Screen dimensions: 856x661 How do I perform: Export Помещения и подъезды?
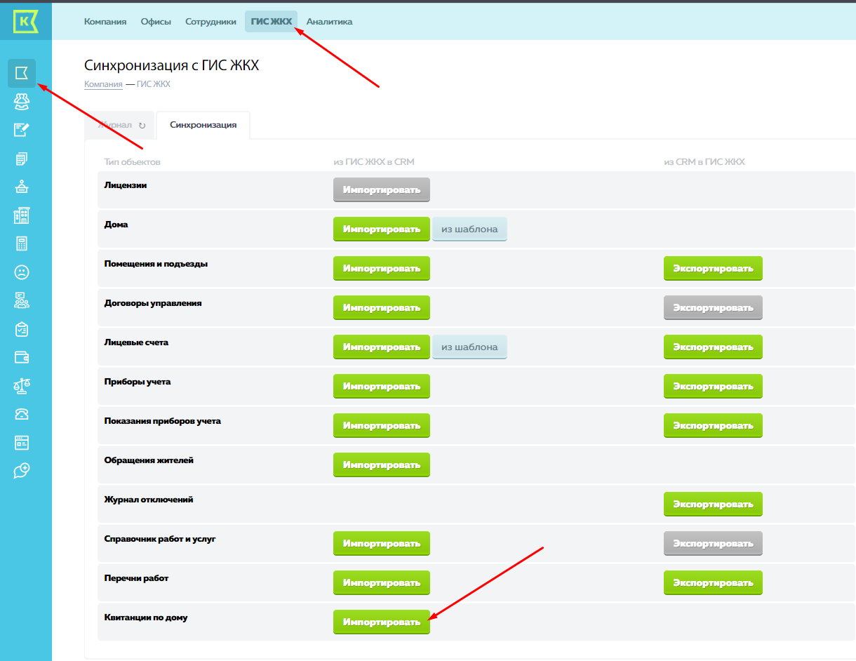[x=713, y=268]
